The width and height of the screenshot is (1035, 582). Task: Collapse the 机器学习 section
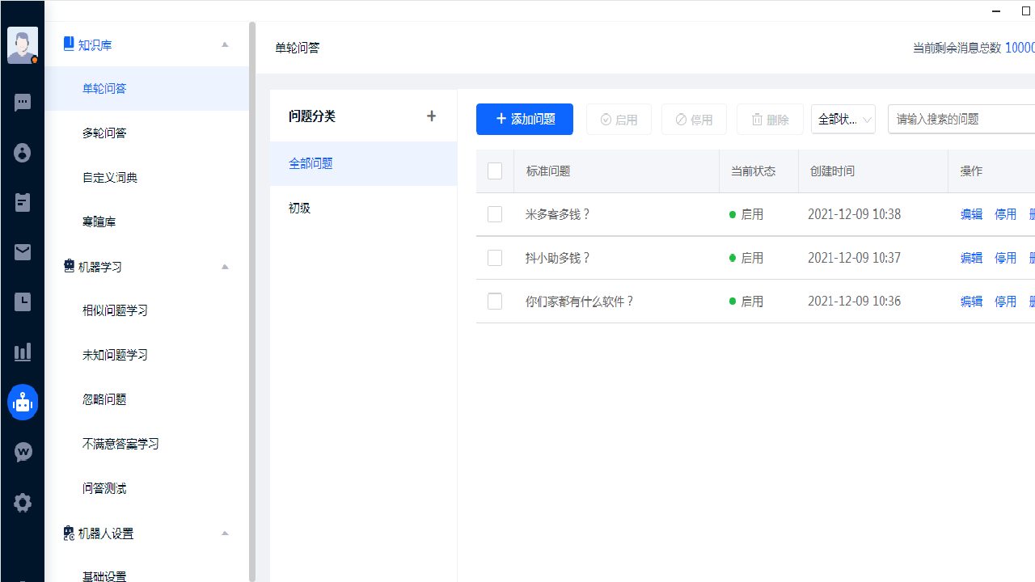[x=224, y=267]
